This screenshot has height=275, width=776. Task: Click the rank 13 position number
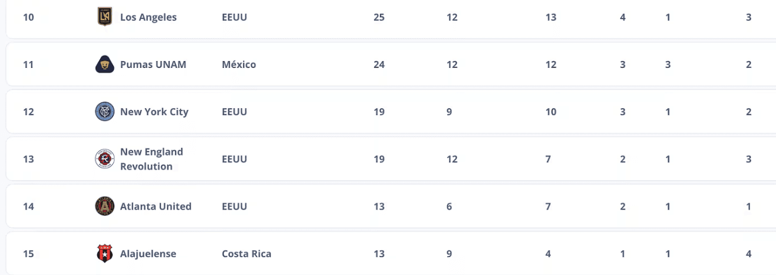coord(28,159)
